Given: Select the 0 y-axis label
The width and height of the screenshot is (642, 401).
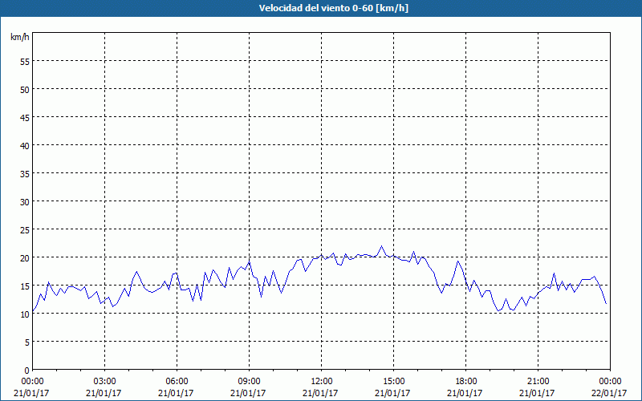Looking at the screenshot, I should pos(27,371).
